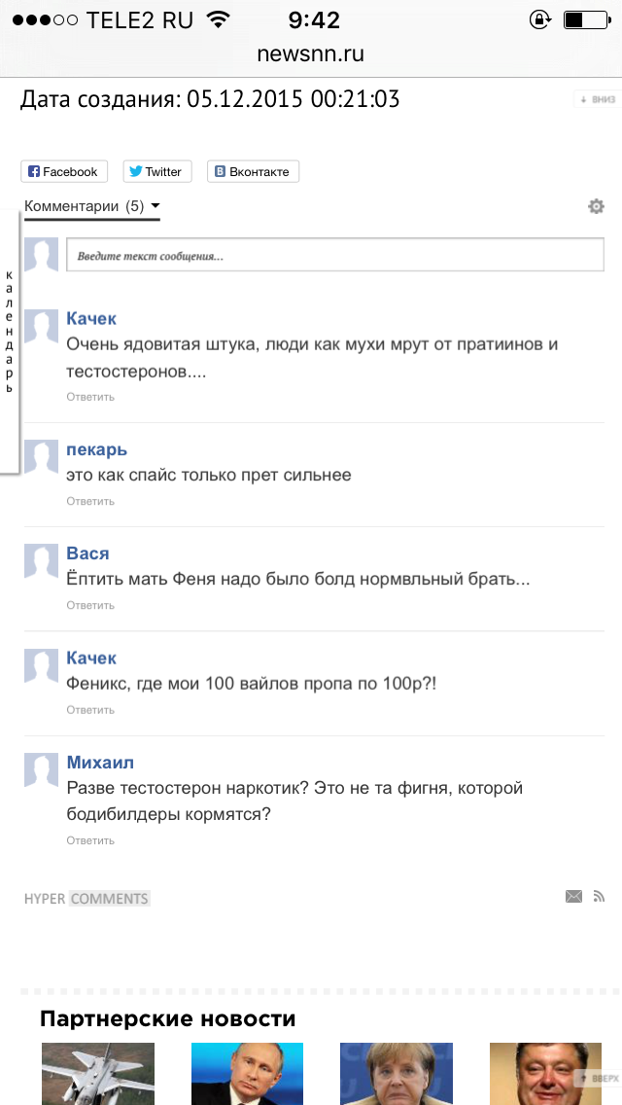Share the article on Вконтакте
The image size is (622, 1105).
tap(253, 172)
